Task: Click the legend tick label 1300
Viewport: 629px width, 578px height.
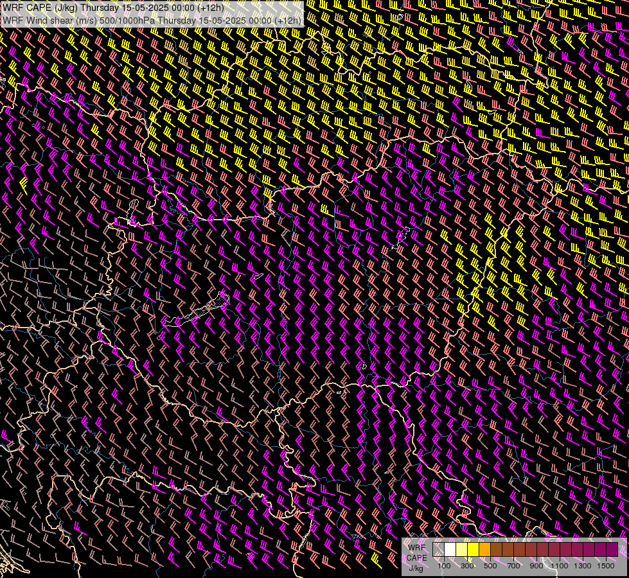Action: [583, 566]
